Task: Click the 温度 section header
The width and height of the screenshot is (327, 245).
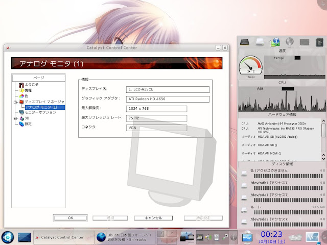Action: coord(282,51)
